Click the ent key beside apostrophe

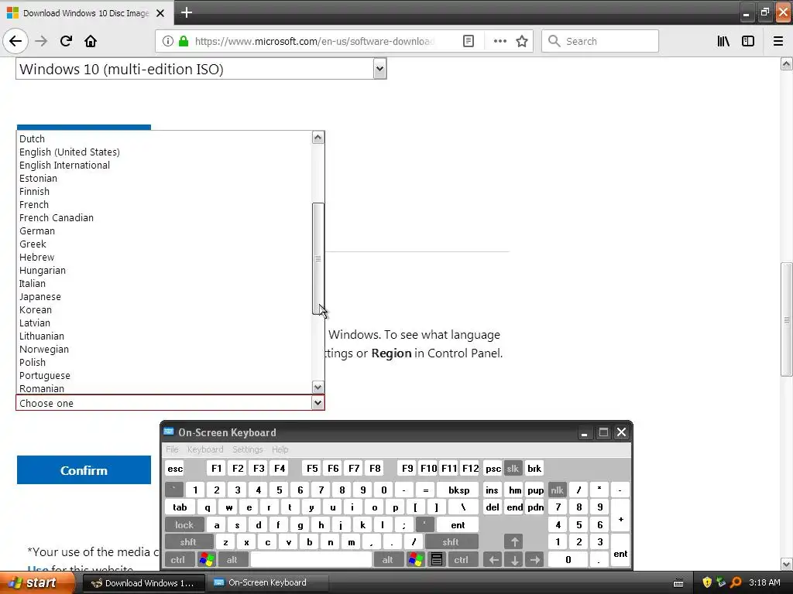pos(458,525)
